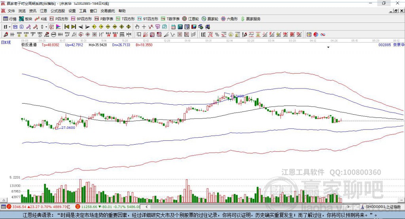Image resolution: width=405 pixels, height=219 pixels.
Task: Expand the candlestick style dropdown arrow
Action: (46, 27)
